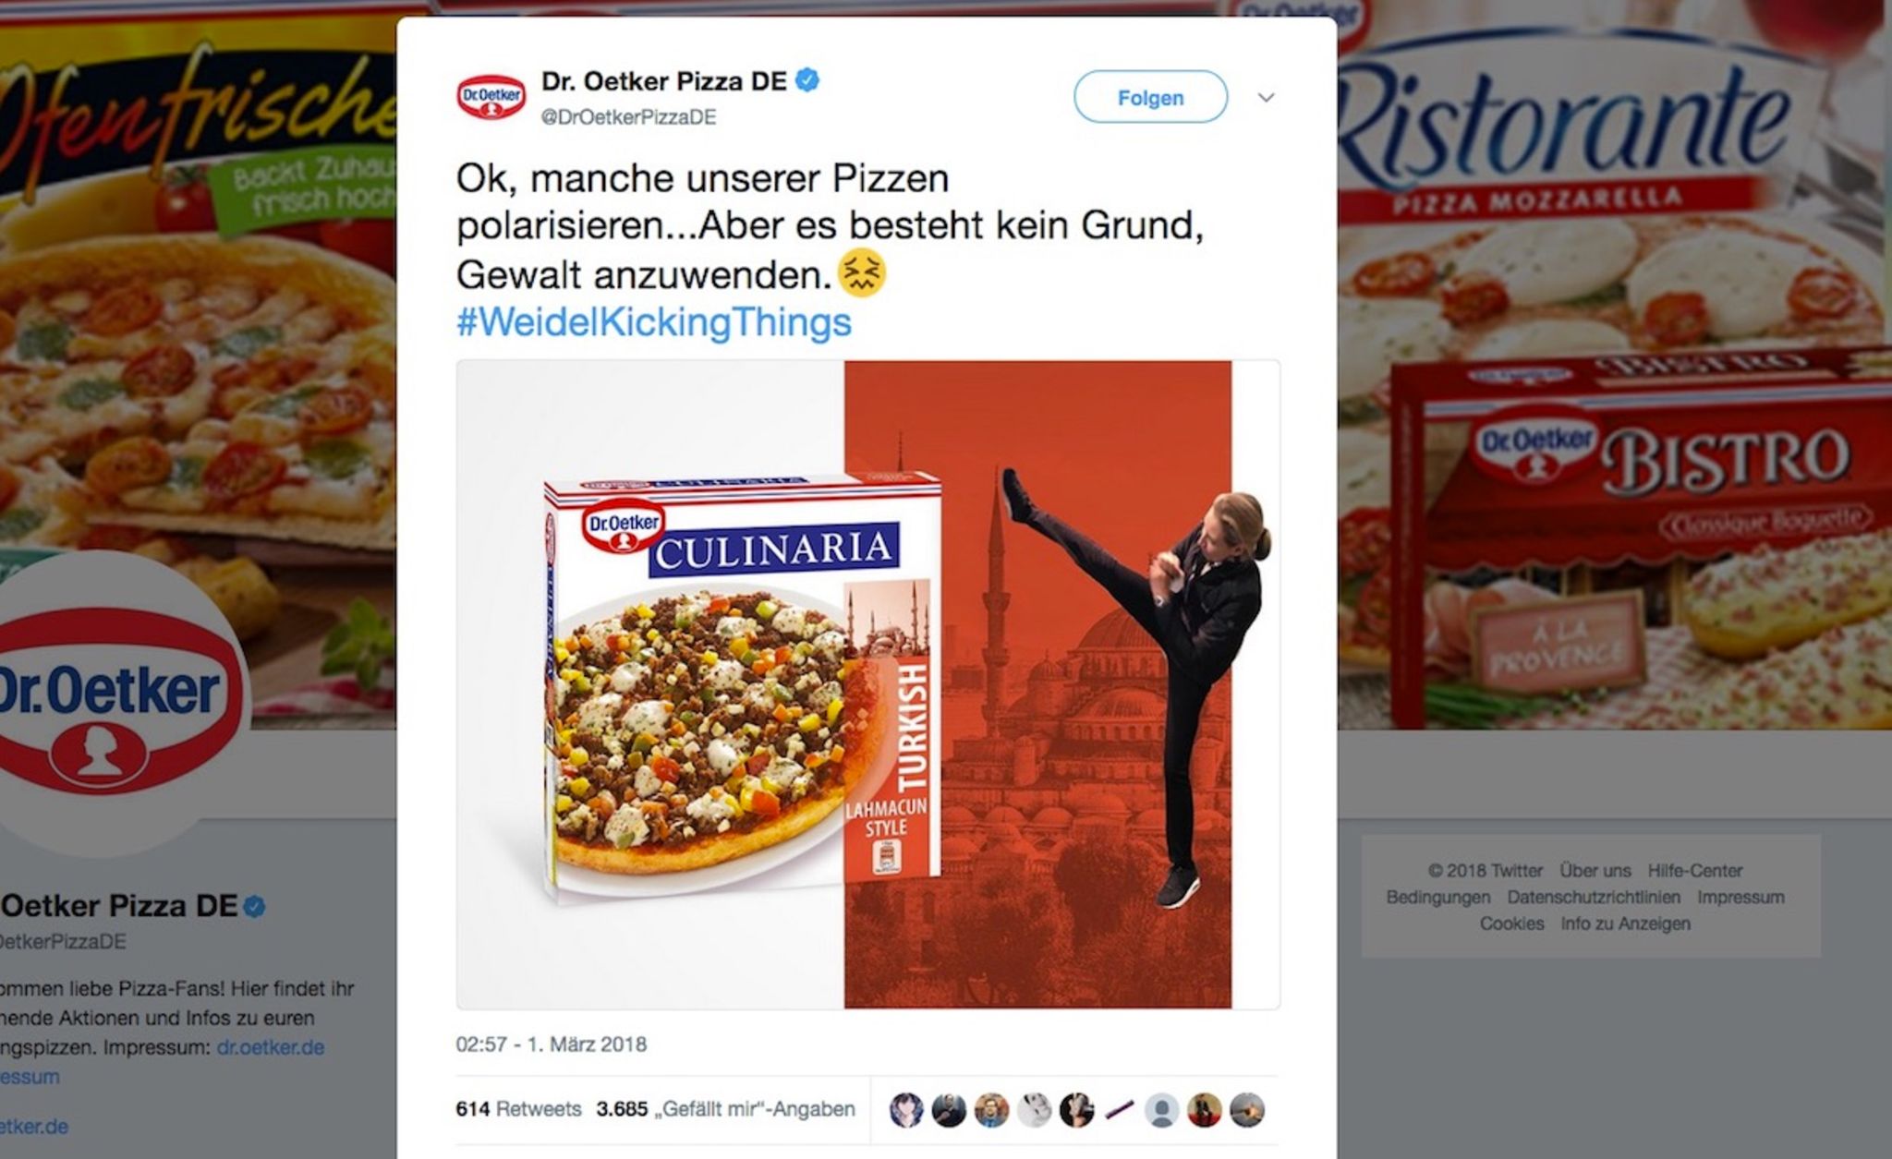Follow the account with the Folgen button
The height and width of the screenshot is (1159, 1892).
tap(1150, 97)
